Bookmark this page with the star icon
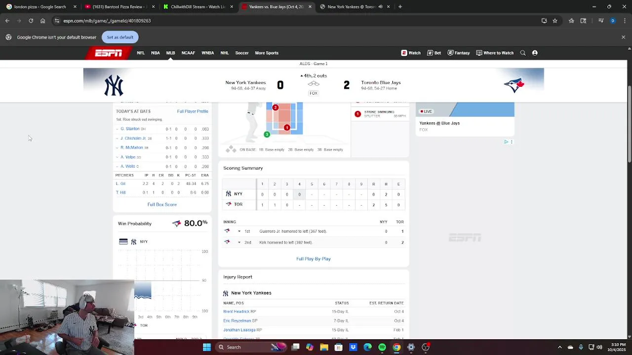Viewport: 632px width, 355px height. point(555,21)
